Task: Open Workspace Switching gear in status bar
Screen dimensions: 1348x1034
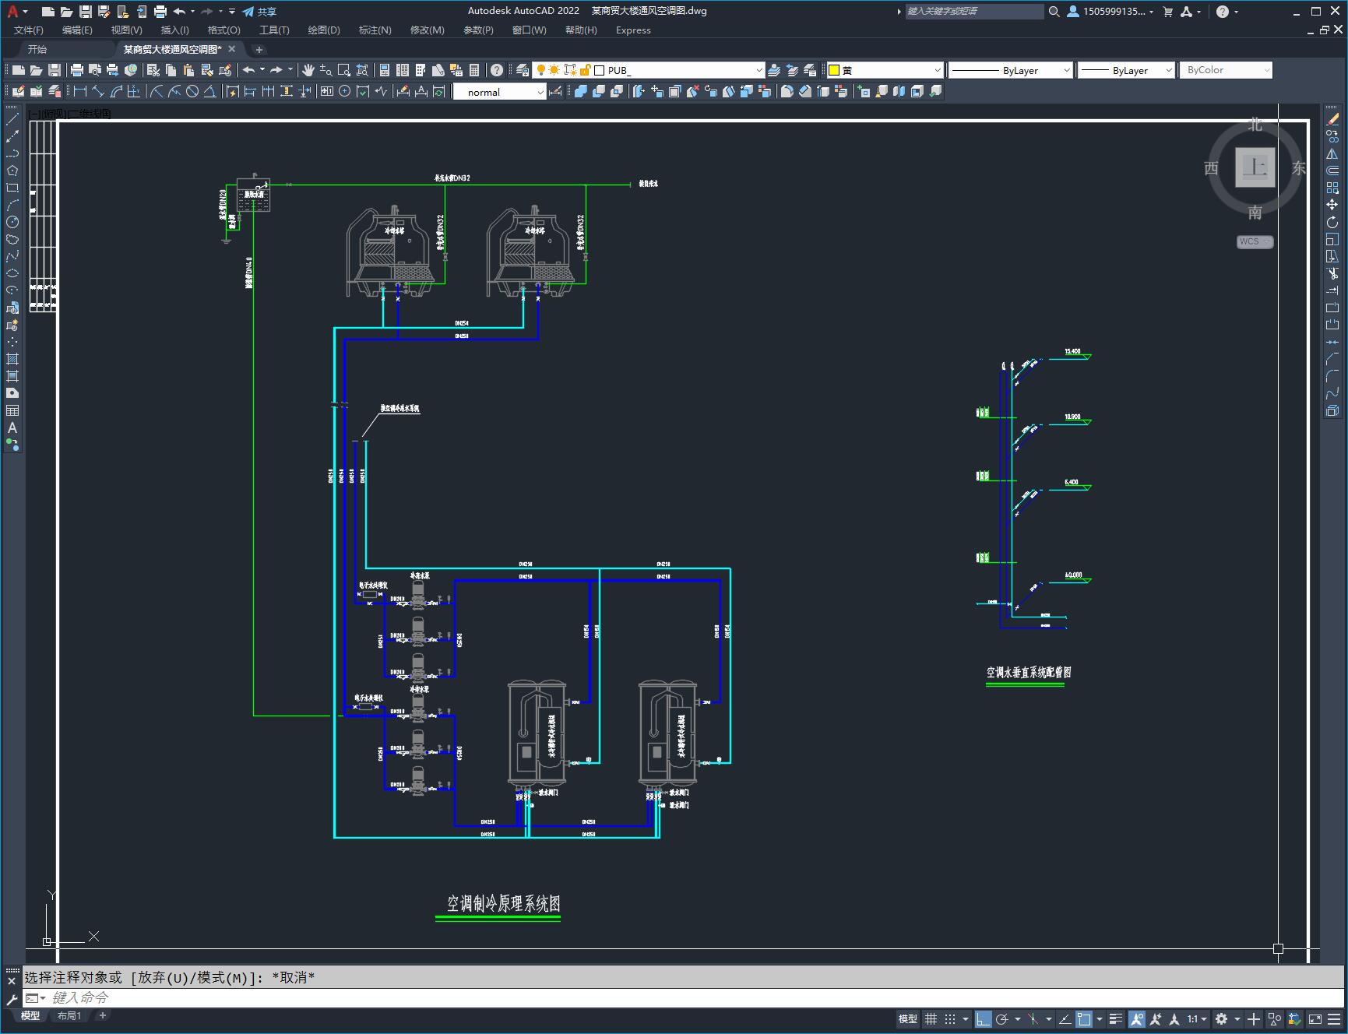Action: [x=1222, y=1018]
